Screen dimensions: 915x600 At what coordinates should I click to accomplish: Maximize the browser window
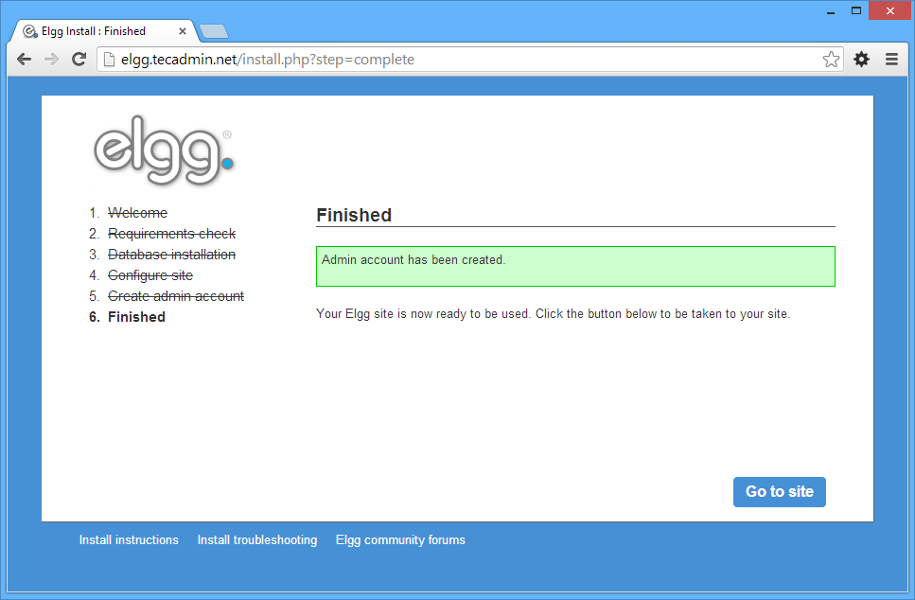click(856, 11)
